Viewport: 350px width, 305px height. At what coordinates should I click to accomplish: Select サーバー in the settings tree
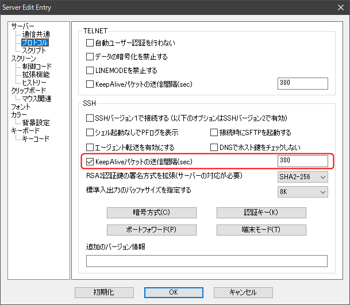click(x=22, y=26)
